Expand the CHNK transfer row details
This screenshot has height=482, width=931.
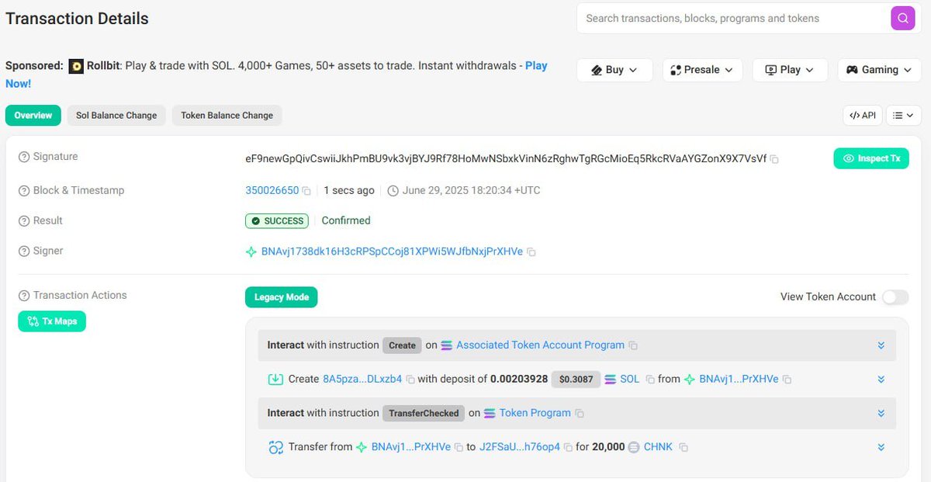[881, 448]
